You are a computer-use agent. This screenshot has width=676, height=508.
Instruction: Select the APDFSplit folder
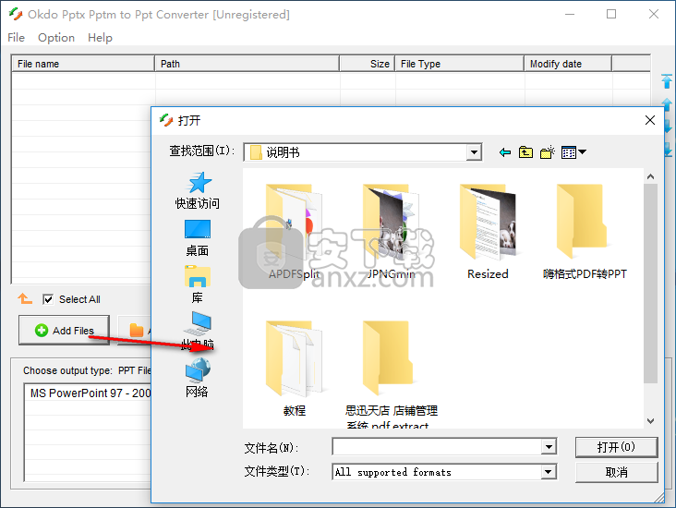[x=294, y=232]
